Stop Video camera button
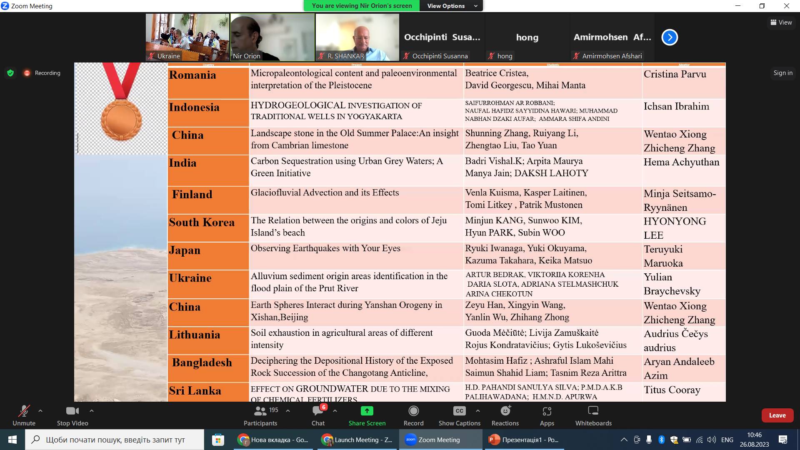800x450 pixels. tap(72, 415)
